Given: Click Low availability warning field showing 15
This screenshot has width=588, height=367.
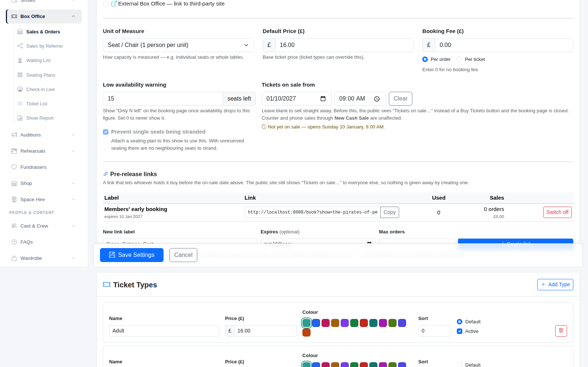Looking at the screenshot, I should (163, 99).
